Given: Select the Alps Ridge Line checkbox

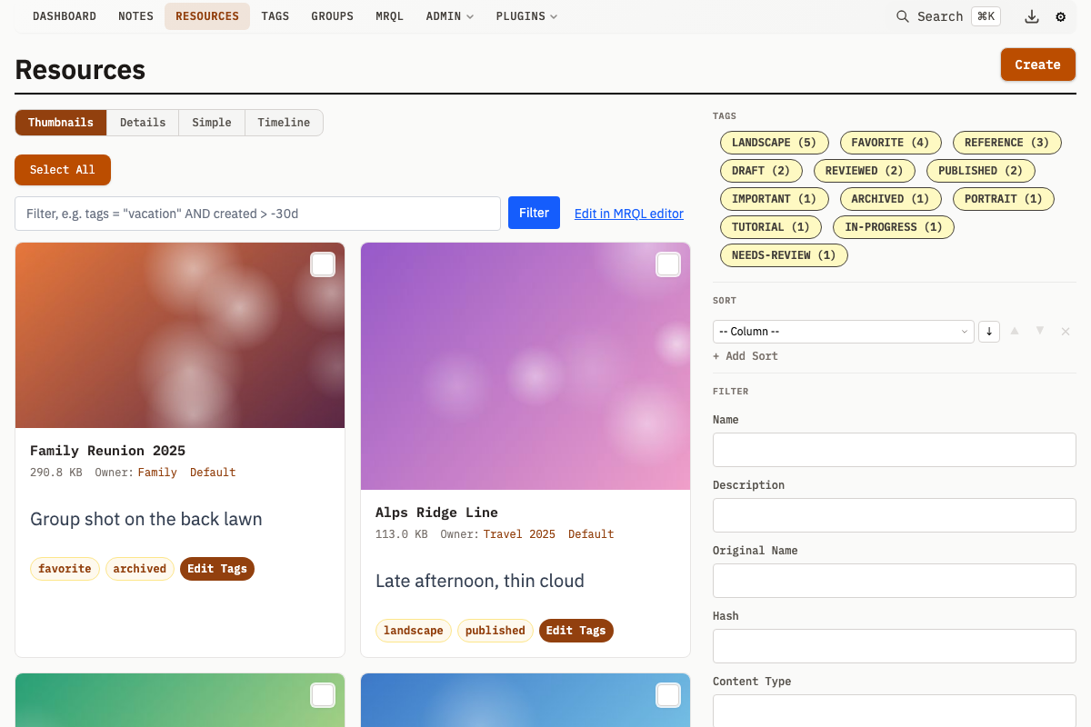Looking at the screenshot, I should tap(668, 264).
